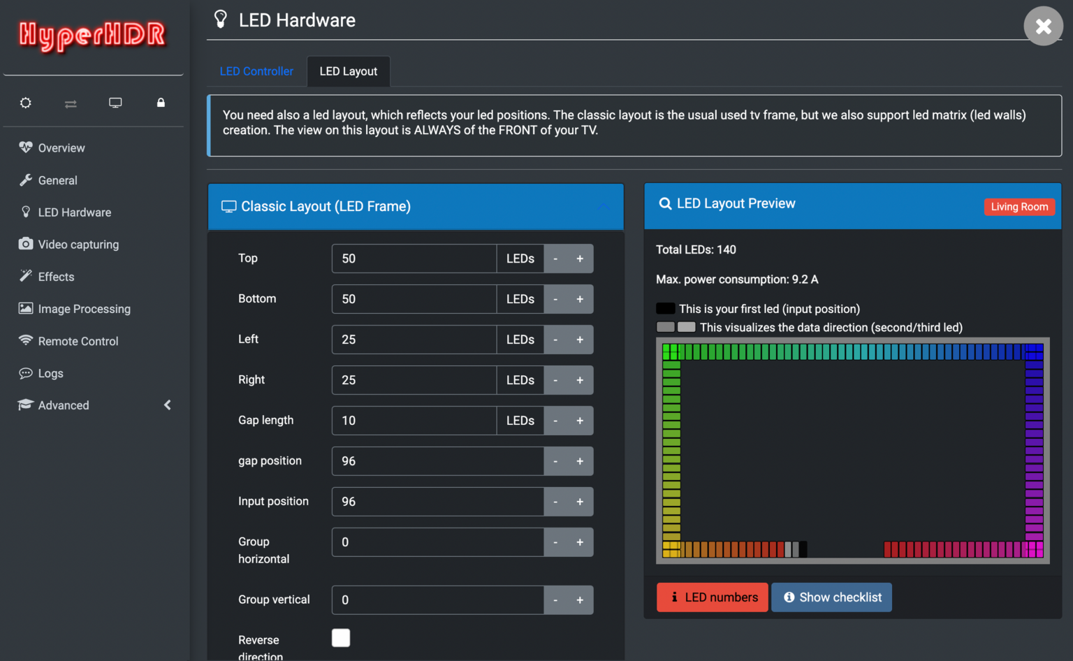Select the LED Layout tab
This screenshot has height=661, width=1073.
tap(348, 71)
